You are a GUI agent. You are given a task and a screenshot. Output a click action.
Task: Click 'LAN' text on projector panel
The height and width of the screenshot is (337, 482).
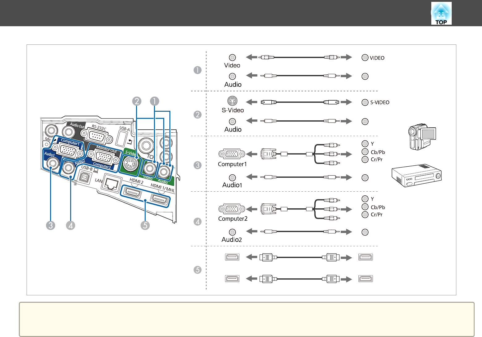[99, 180]
